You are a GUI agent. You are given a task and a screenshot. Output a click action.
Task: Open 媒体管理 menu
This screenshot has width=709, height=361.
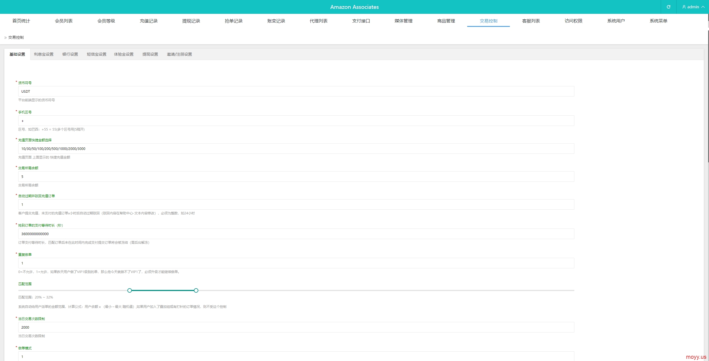coord(404,21)
